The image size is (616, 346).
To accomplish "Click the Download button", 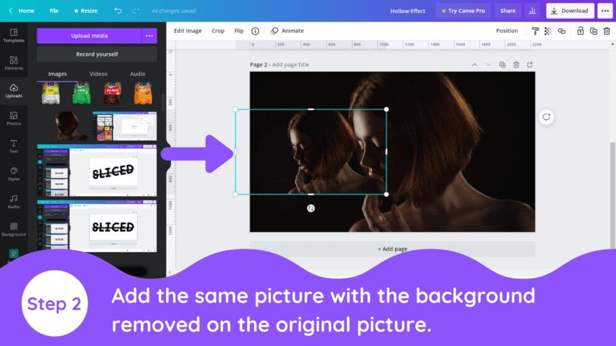I will pyautogui.click(x=569, y=11).
